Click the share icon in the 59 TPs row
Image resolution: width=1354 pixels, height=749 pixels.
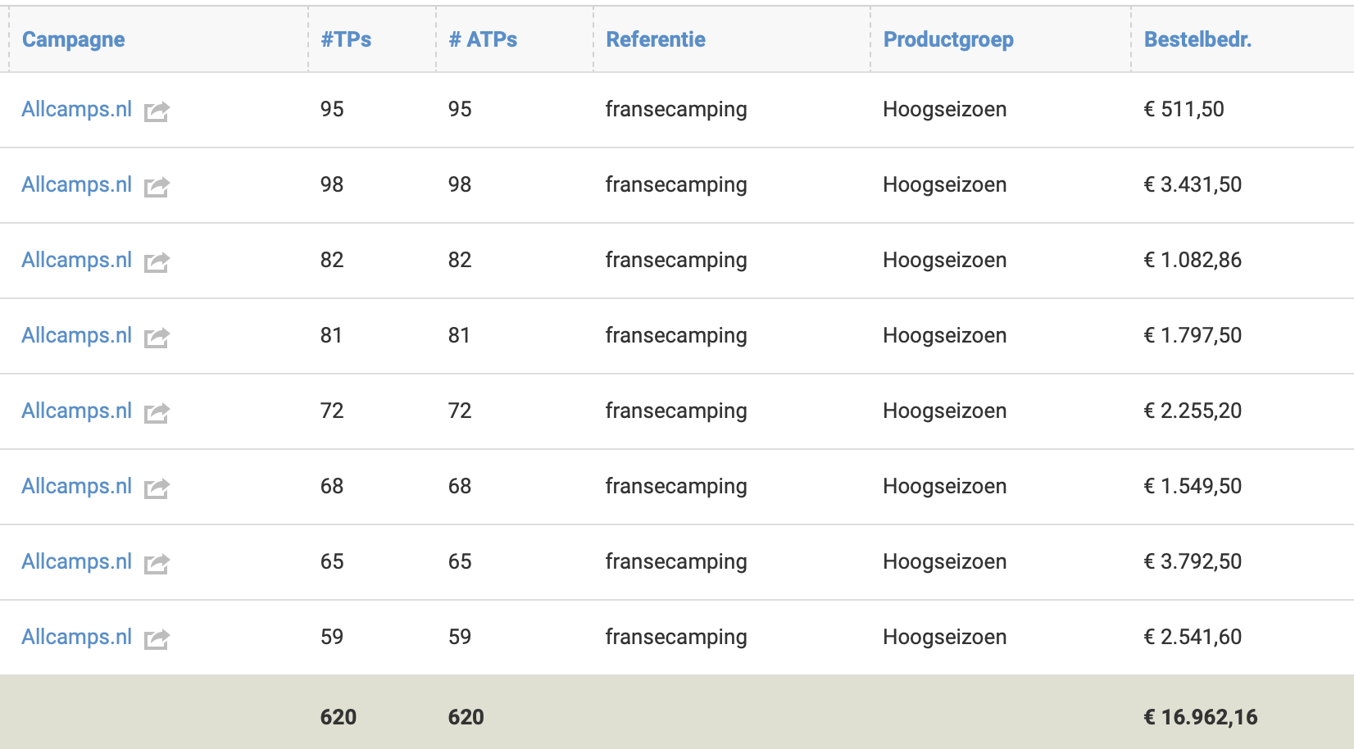[157, 638]
